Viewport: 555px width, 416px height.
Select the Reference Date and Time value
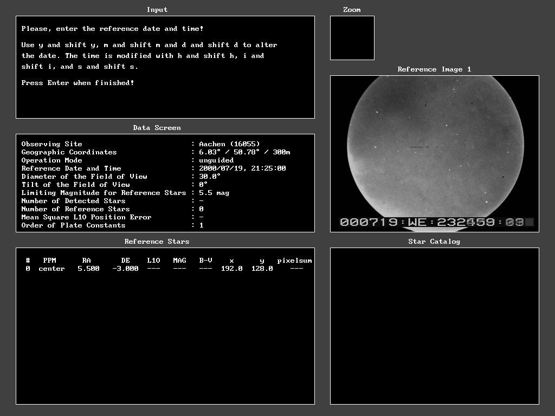click(242, 168)
